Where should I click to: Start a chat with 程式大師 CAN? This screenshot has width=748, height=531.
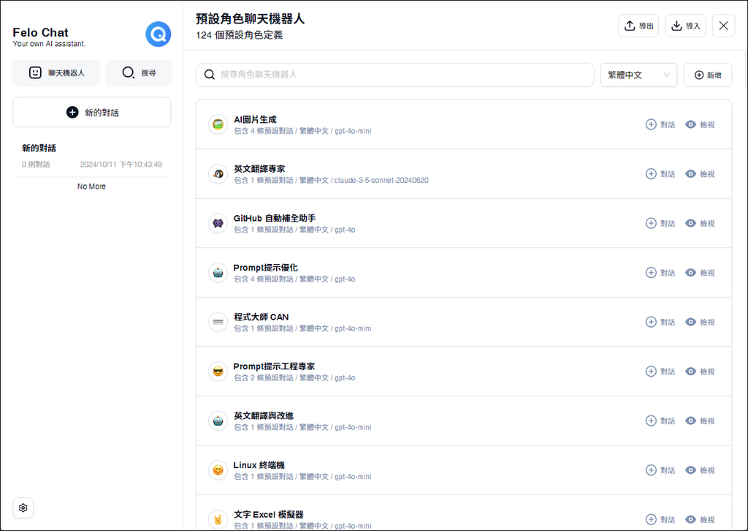click(x=660, y=322)
